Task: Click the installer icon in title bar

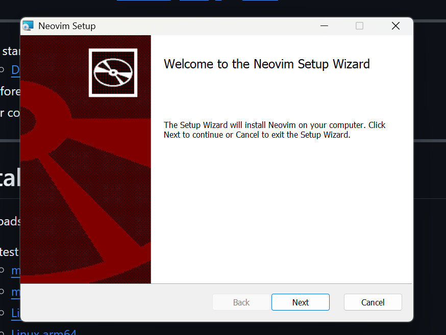Action: pos(28,26)
